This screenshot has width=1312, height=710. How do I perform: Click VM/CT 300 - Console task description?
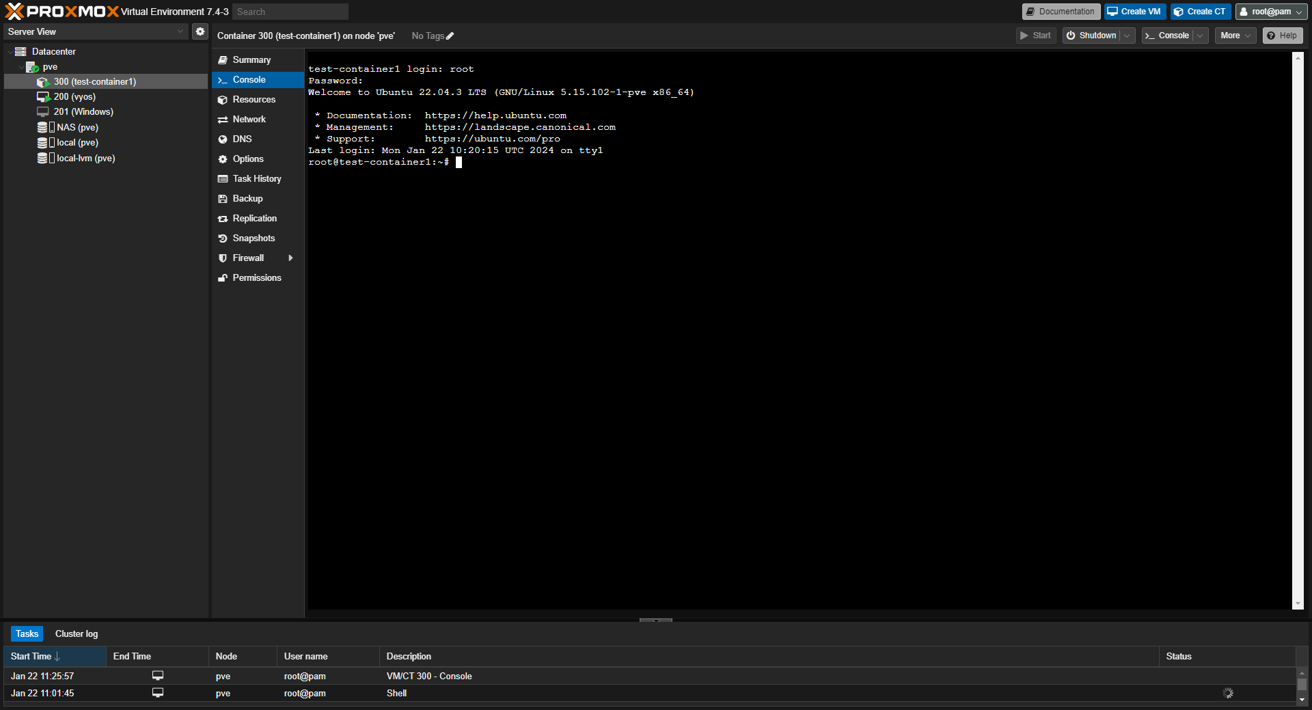[x=429, y=677]
